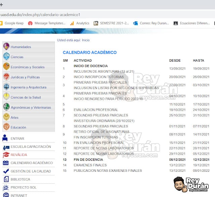Click the Message Templates bookmark icon
This screenshot has width=215, height=197.
[x=30, y=23]
